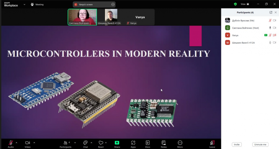Image resolution: width=279 pixels, height=149 pixels.
Task: Pop out the Participants panel
Action: (271, 13)
